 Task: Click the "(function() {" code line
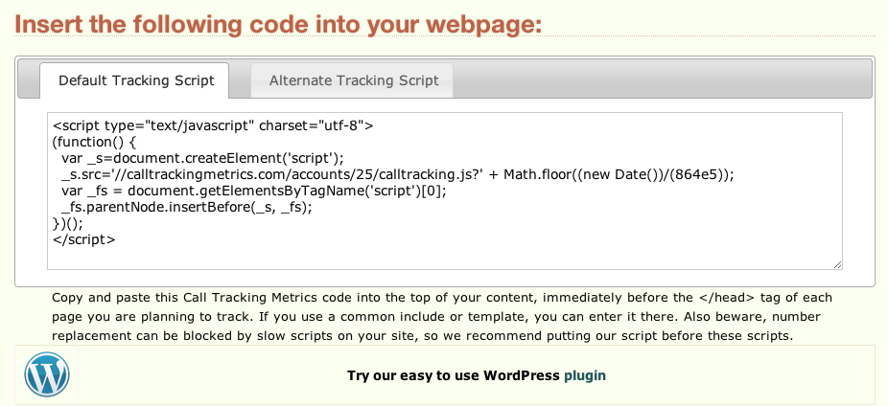point(95,141)
